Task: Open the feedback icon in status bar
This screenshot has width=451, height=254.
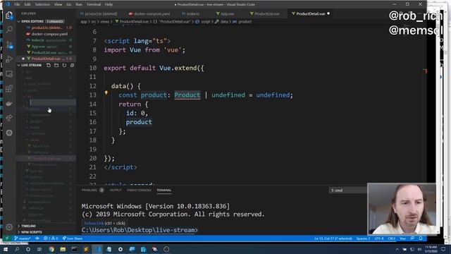Action: click(412, 238)
